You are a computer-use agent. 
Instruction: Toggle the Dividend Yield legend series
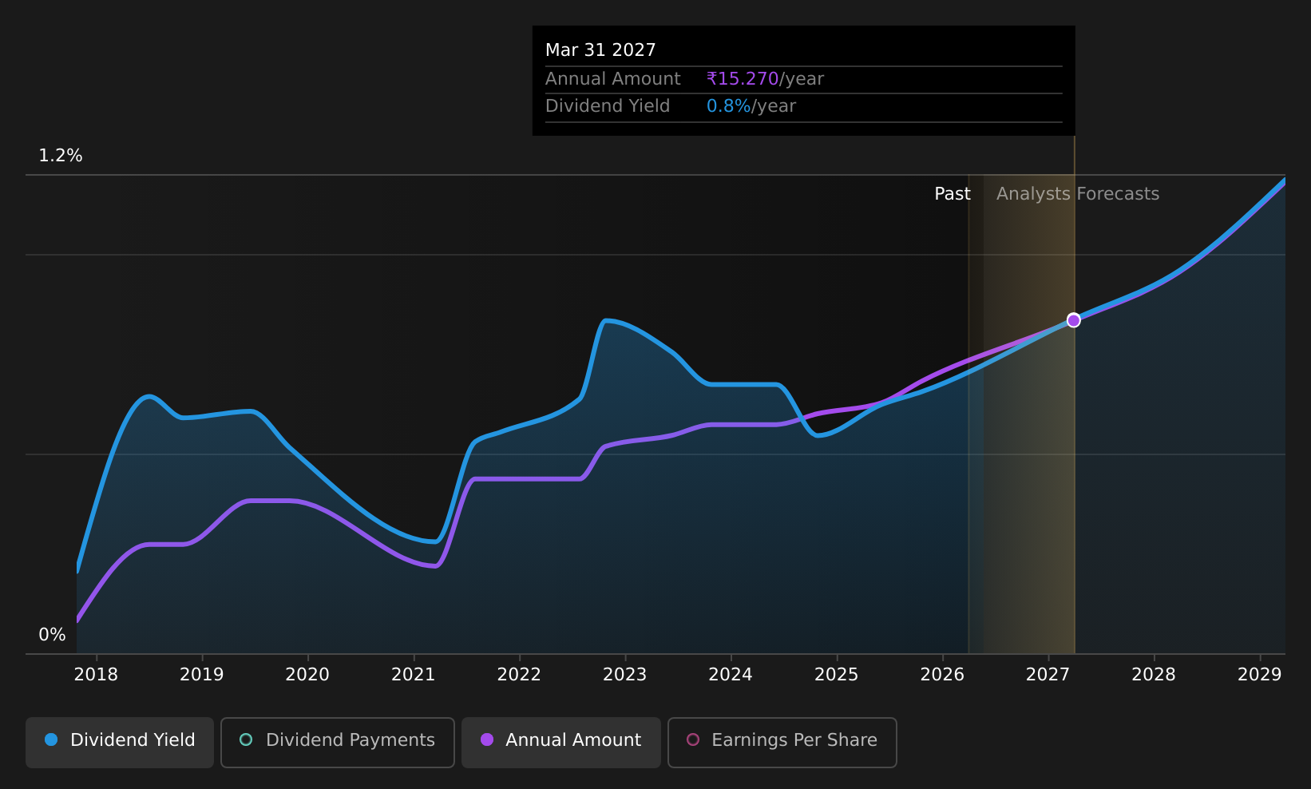coord(120,742)
